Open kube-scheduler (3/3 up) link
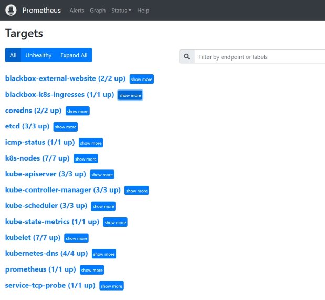 tap(46, 206)
